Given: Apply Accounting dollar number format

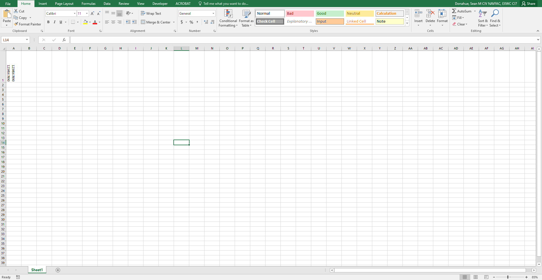Looking at the screenshot, I should 182,22.
